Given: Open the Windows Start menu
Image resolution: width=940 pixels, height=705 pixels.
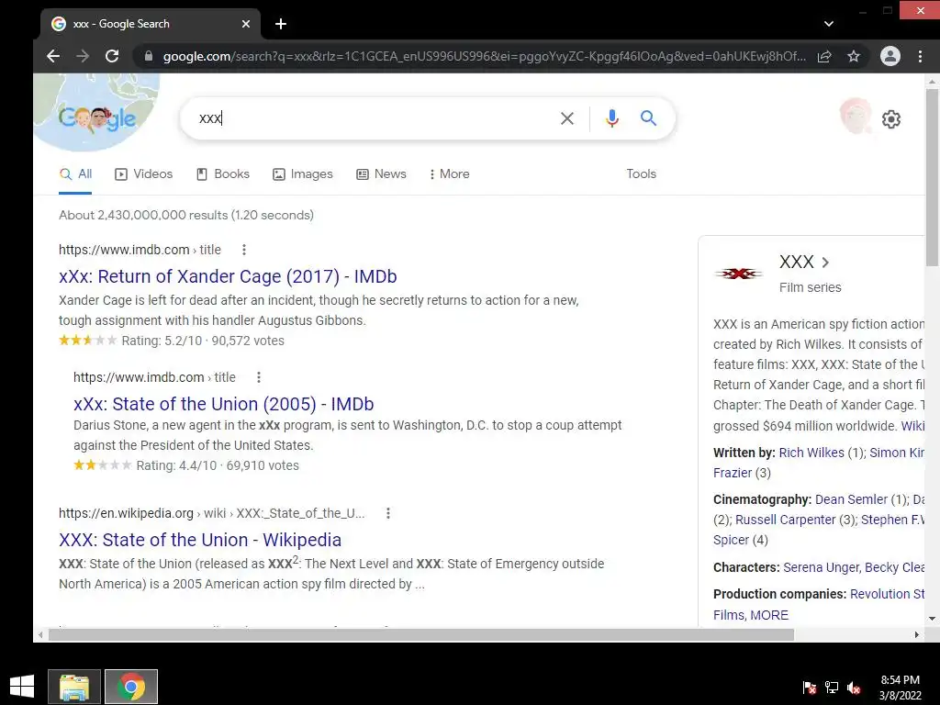Looking at the screenshot, I should point(22,687).
